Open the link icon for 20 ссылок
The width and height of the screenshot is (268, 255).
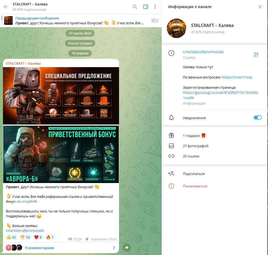171,156
